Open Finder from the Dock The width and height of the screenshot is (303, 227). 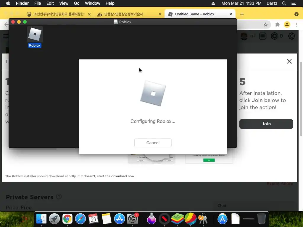pos(41,219)
